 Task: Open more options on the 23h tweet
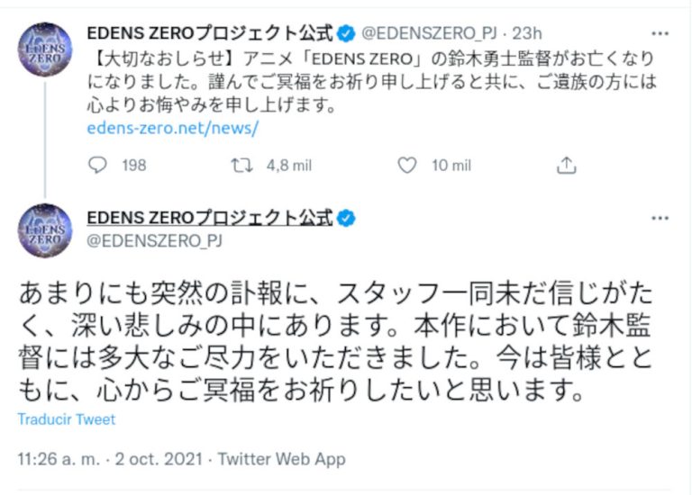660,34
